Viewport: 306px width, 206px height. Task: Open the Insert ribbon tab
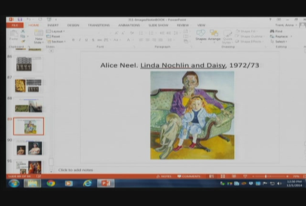53,25
